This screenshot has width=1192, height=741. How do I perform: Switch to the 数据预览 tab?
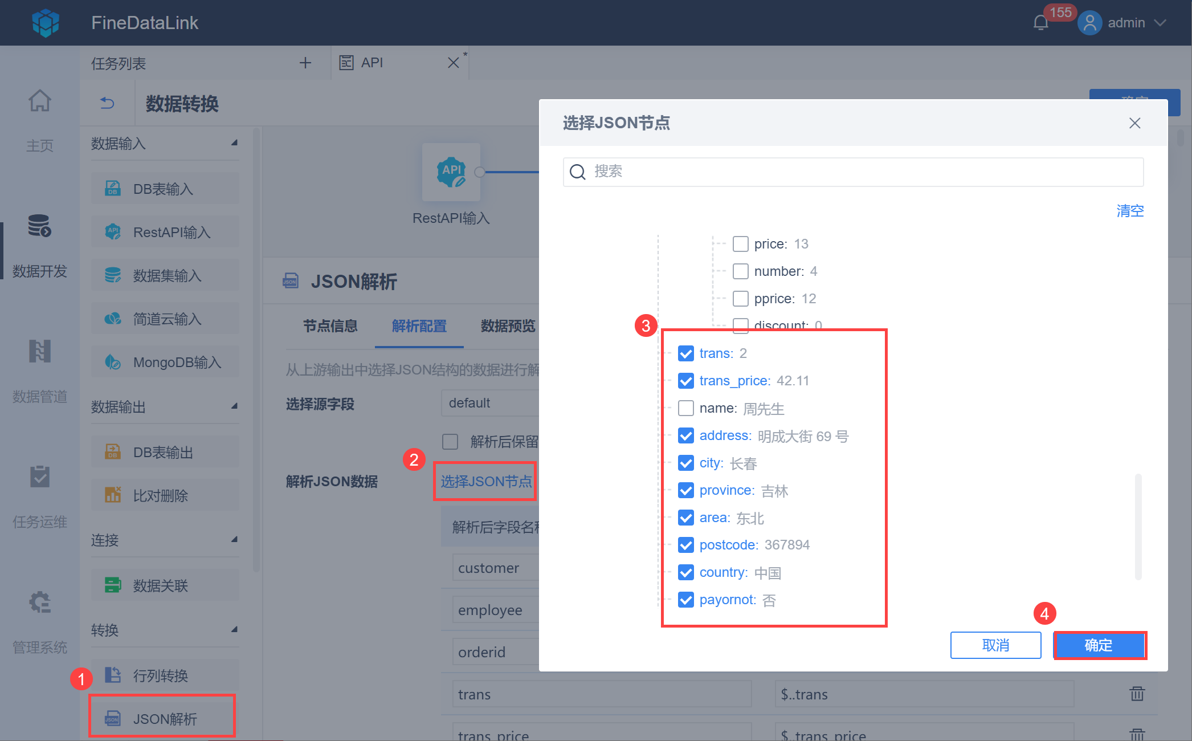point(508,326)
